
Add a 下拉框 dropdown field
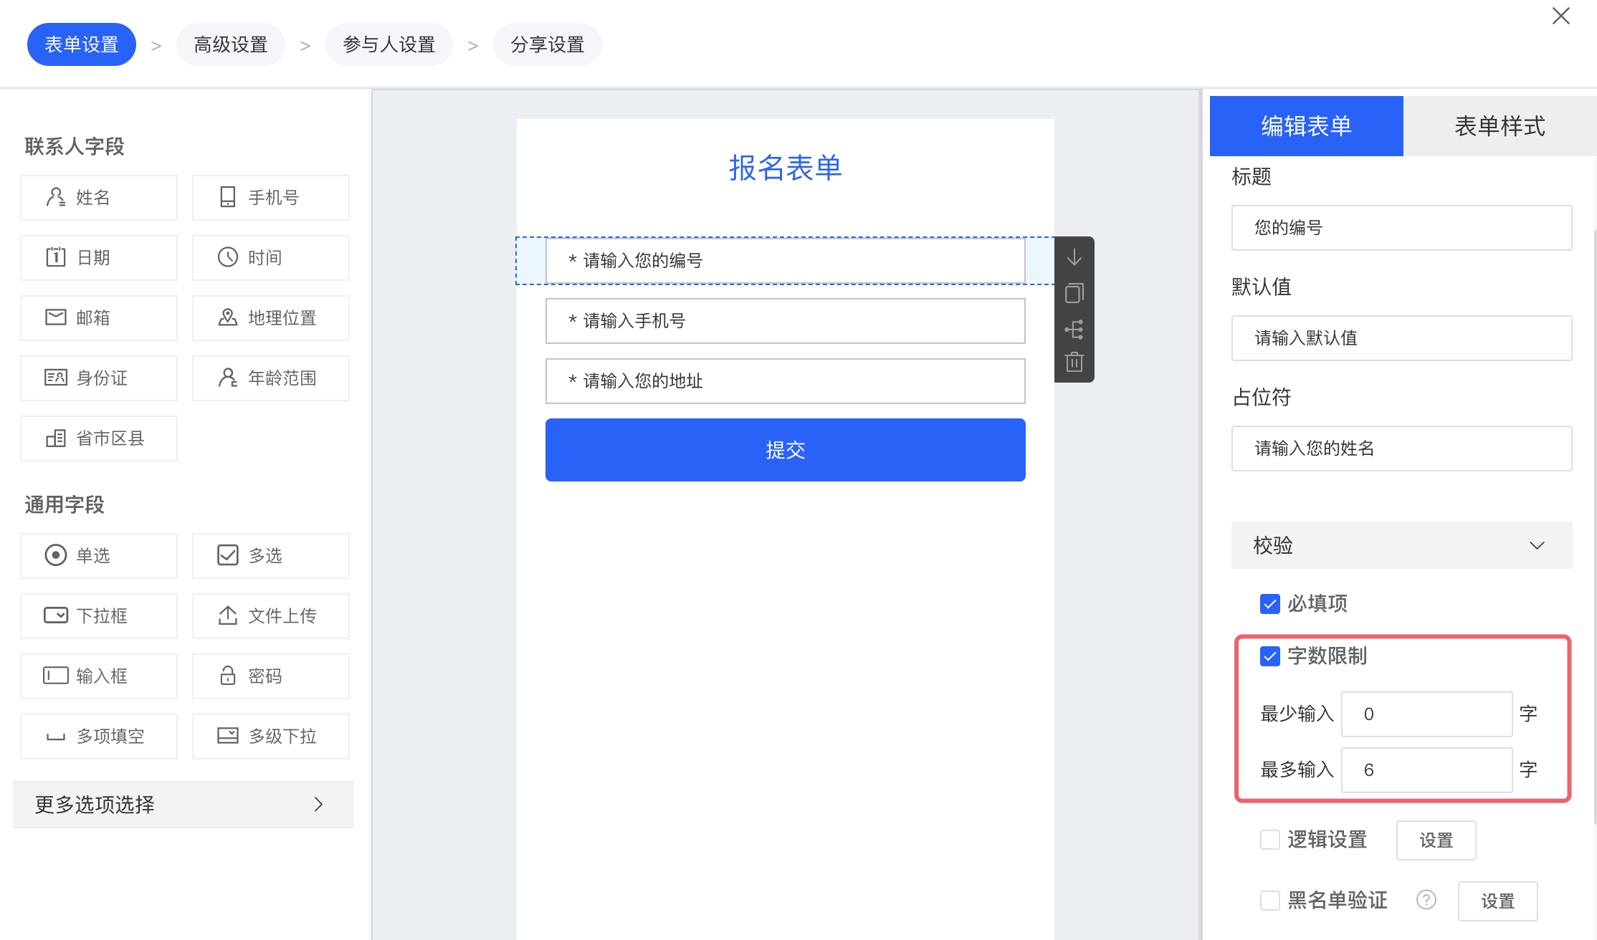99,616
